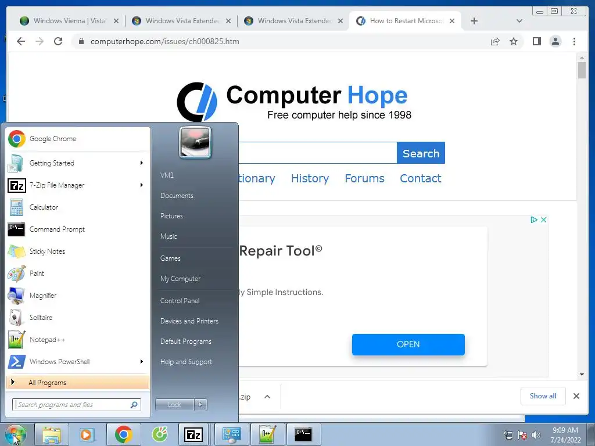Expand Getting Started submenu arrow
The width and height of the screenshot is (595, 446).
tap(142, 163)
